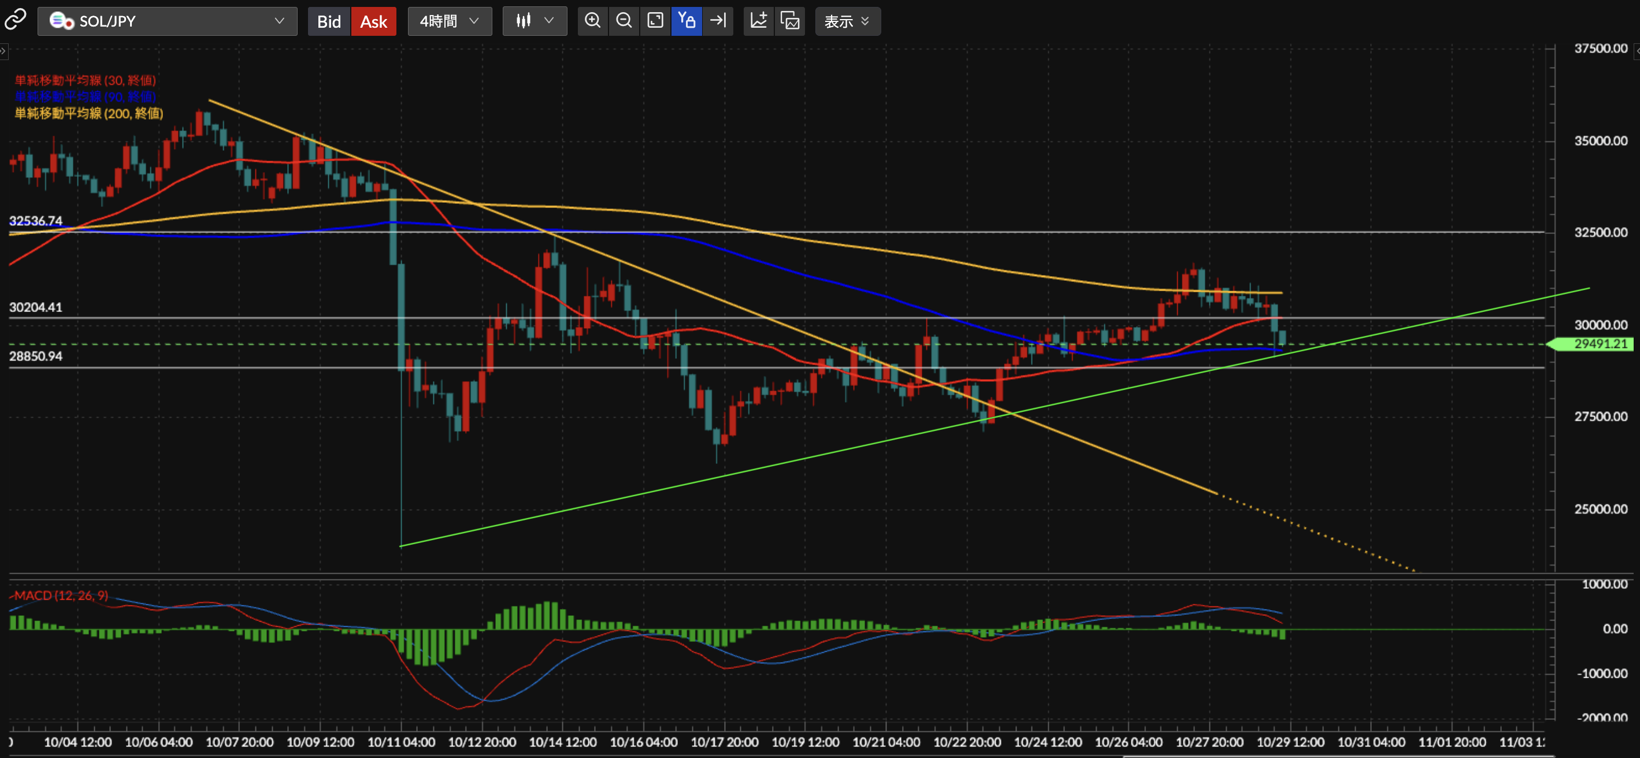Open the 4時間 timeframe dropdown
This screenshot has width=1640, height=758.
[450, 21]
